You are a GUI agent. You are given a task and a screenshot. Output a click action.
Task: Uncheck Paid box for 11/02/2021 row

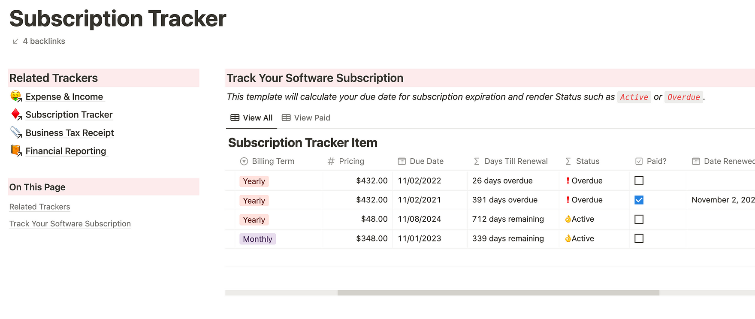coord(639,200)
